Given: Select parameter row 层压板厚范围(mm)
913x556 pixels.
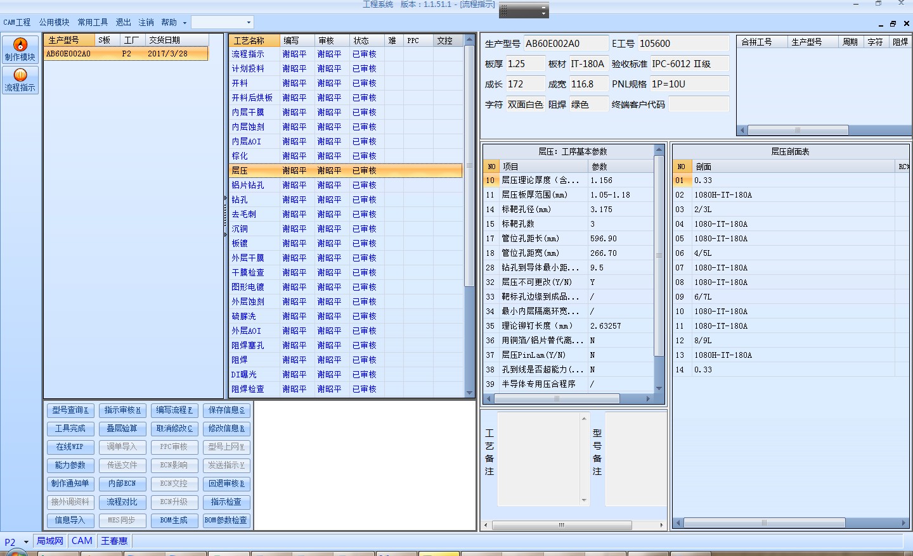Looking at the screenshot, I should tap(569, 195).
